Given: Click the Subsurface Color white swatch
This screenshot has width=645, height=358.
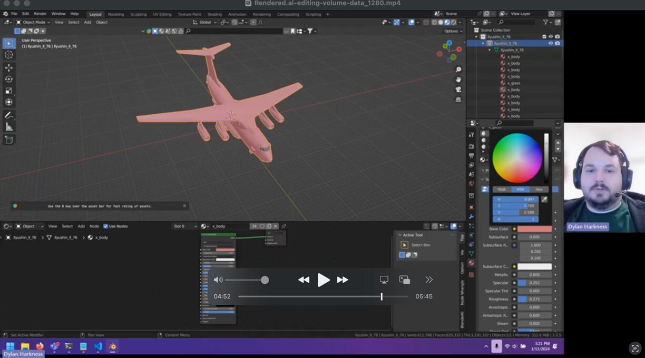Looking at the screenshot, I should click(x=534, y=266).
